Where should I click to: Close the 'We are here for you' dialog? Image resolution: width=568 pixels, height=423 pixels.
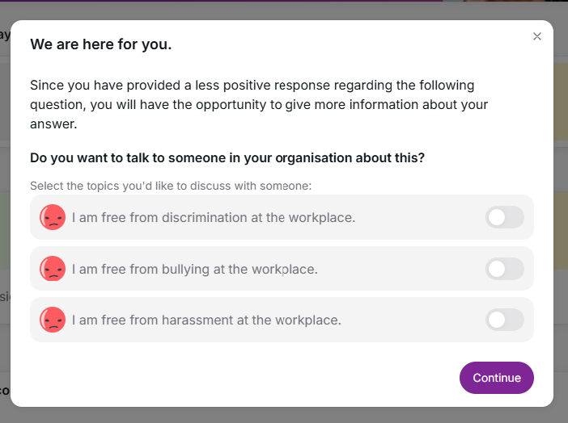tap(536, 36)
